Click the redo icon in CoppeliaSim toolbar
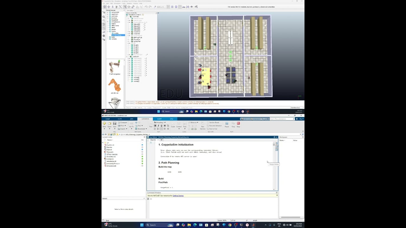The width and height of the screenshot is (406, 228). pos(150,7)
